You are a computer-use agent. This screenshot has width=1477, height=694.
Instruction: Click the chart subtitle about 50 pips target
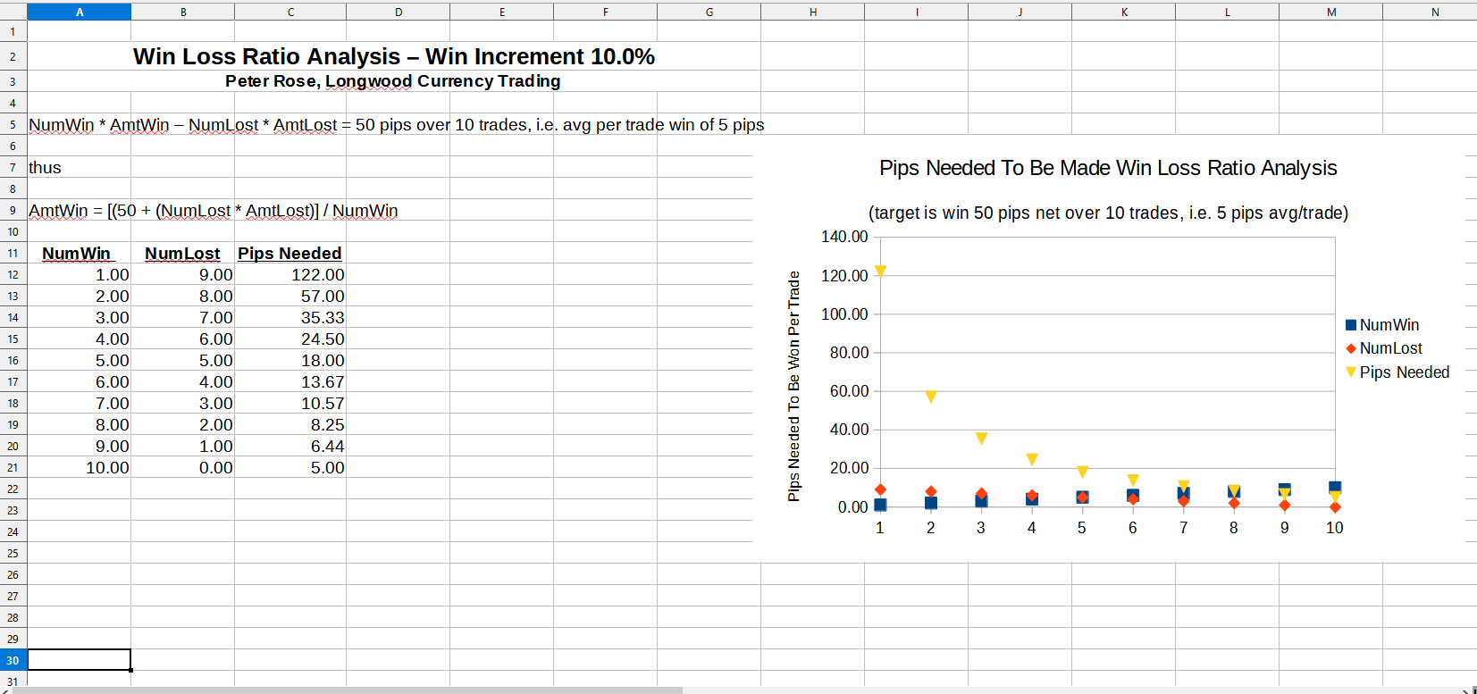point(1108,213)
